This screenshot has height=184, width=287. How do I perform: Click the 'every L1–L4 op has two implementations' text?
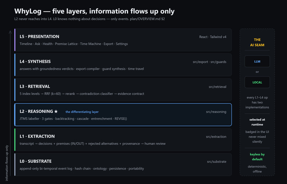point(257,102)
